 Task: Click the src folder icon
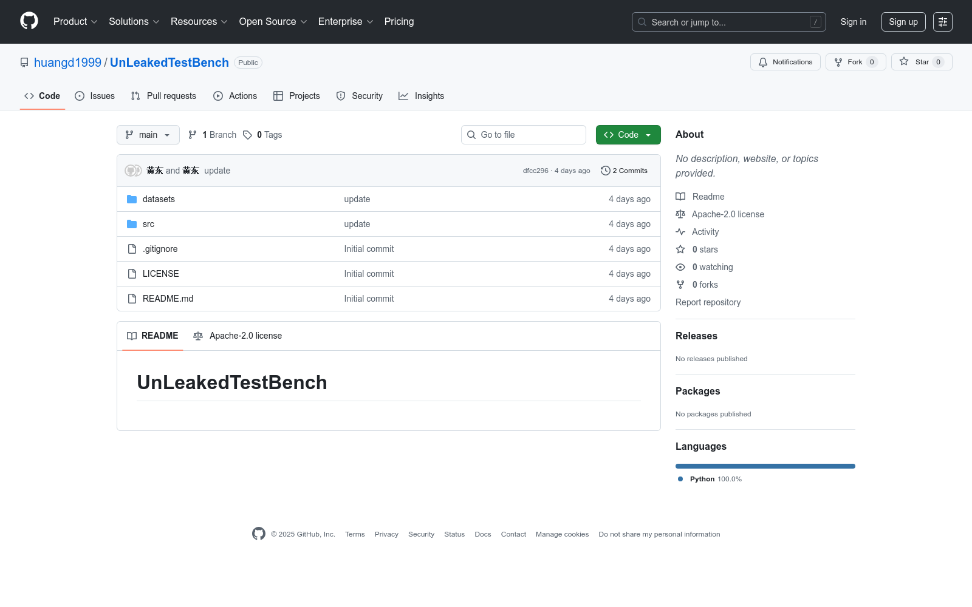pos(132,224)
